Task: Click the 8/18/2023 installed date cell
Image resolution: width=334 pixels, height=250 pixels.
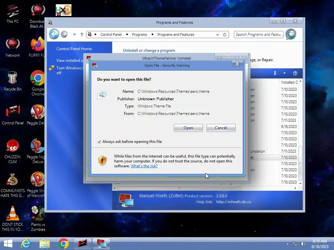Action: tap(289, 127)
